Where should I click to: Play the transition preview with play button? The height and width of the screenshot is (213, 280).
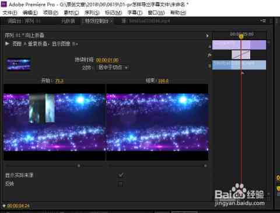[7, 44]
